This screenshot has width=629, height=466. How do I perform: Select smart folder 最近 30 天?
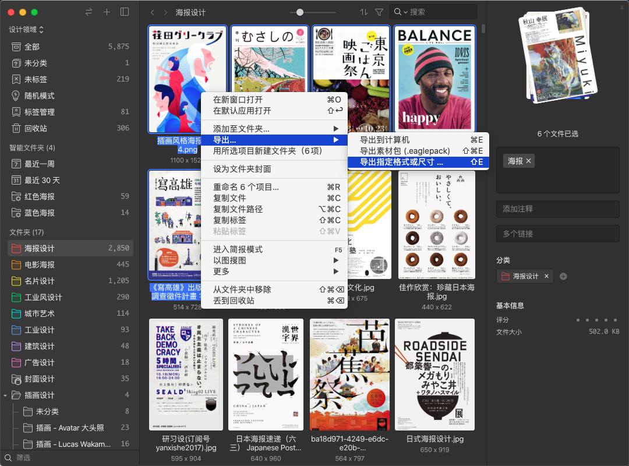70,180
